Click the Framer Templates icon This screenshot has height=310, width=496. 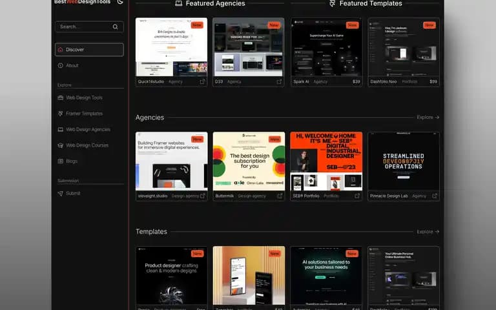(x=61, y=114)
